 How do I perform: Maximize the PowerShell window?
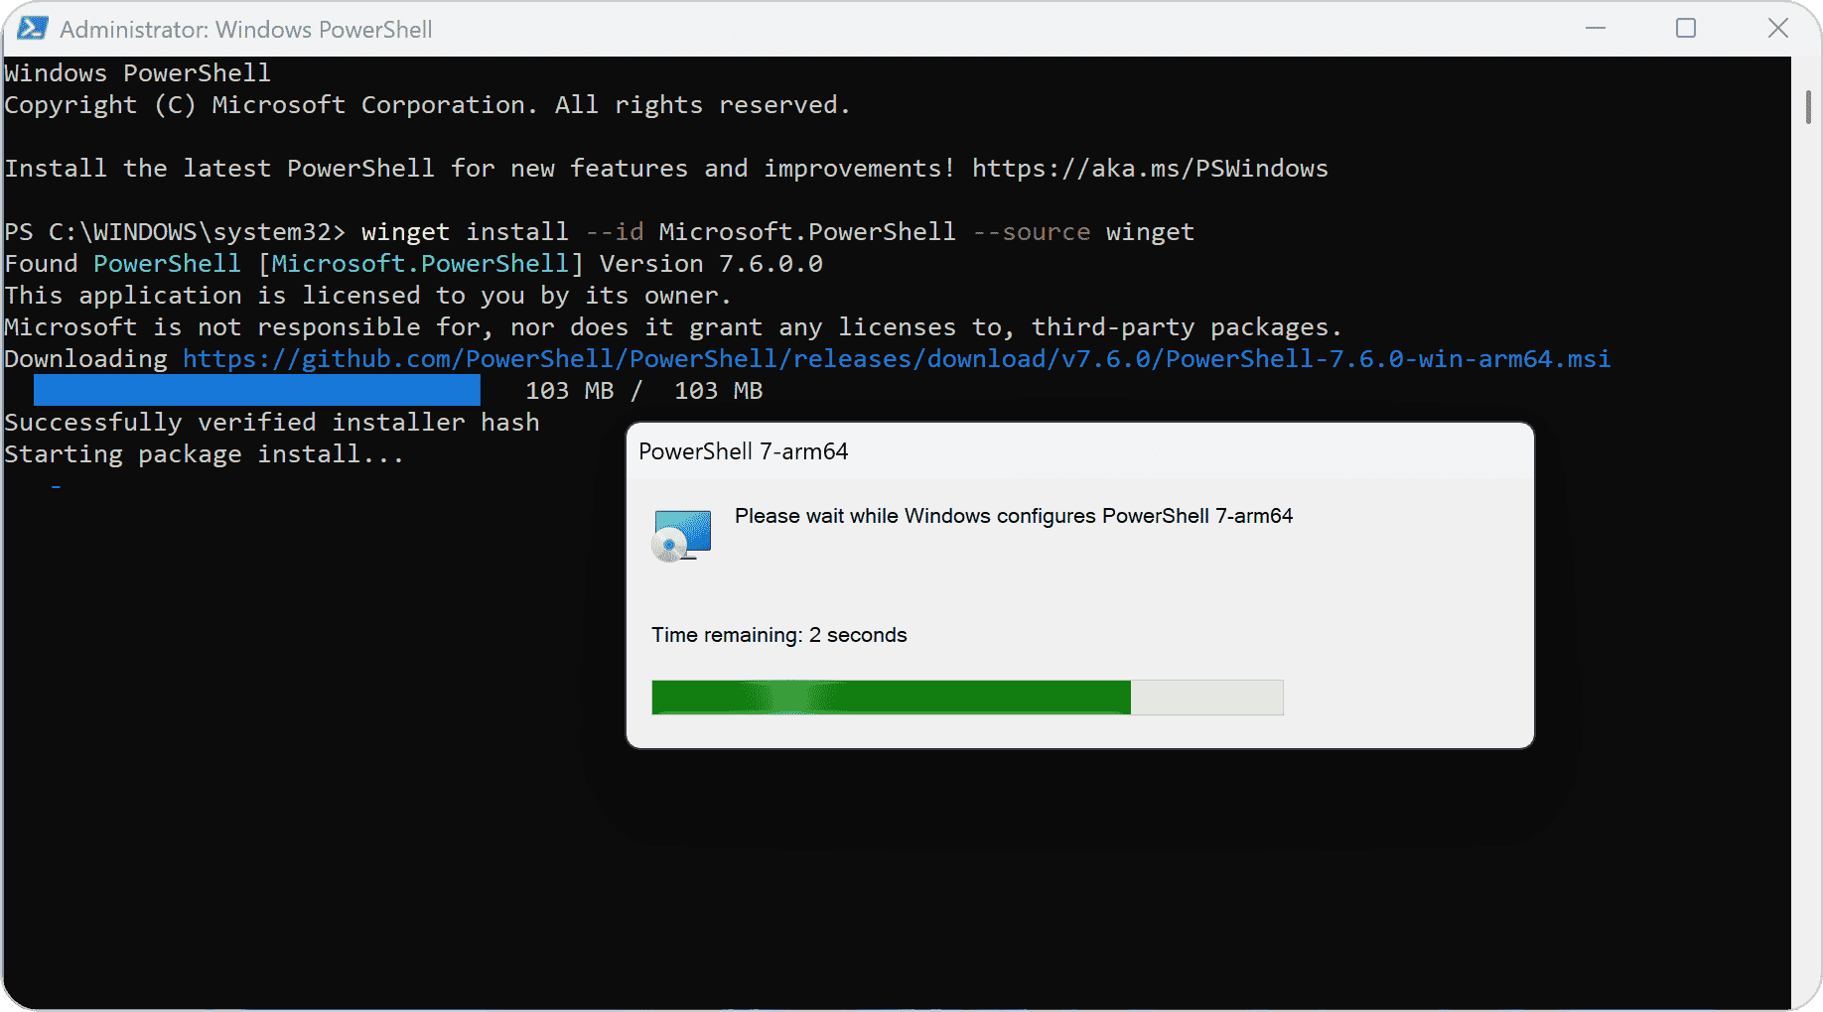pyautogui.click(x=1686, y=28)
